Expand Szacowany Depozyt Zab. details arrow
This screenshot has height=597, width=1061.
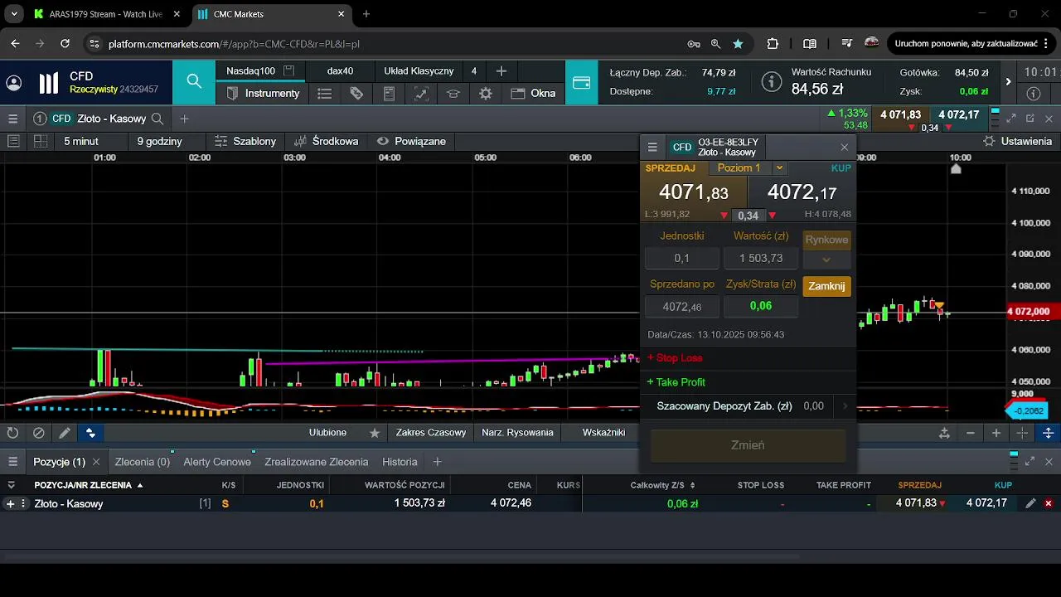tap(845, 406)
